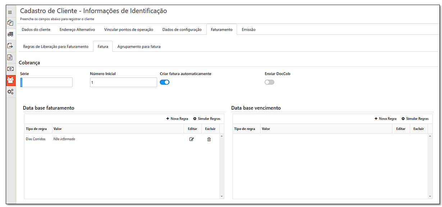Open the settings gears sidebar icon
This screenshot has width=442, height=207.
tap(10, 91)
